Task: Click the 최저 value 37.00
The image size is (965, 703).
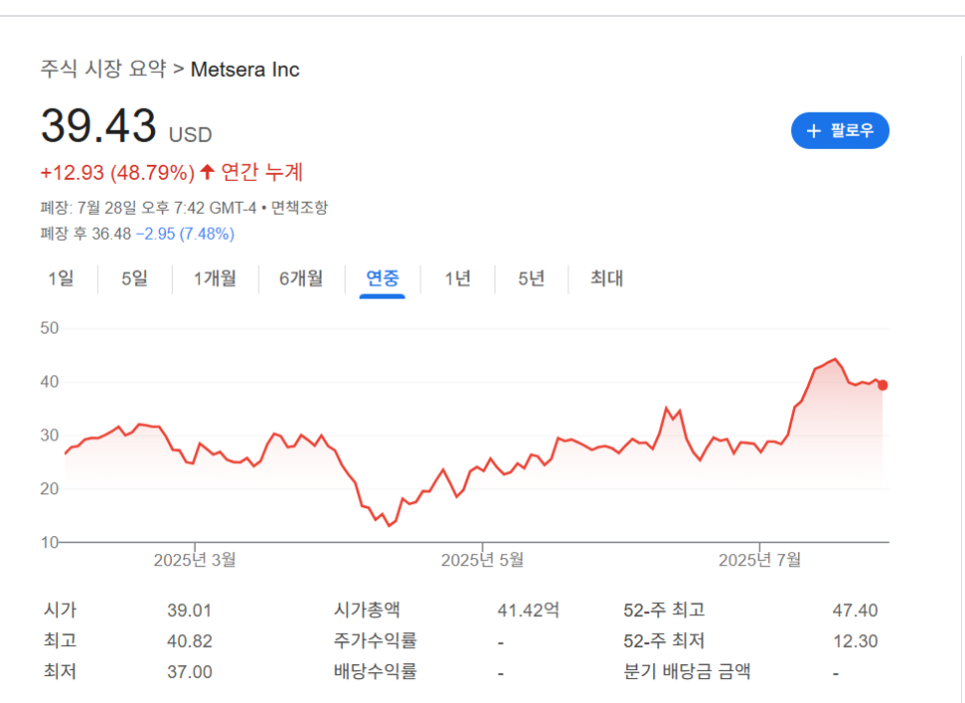Action: (190, 672)
